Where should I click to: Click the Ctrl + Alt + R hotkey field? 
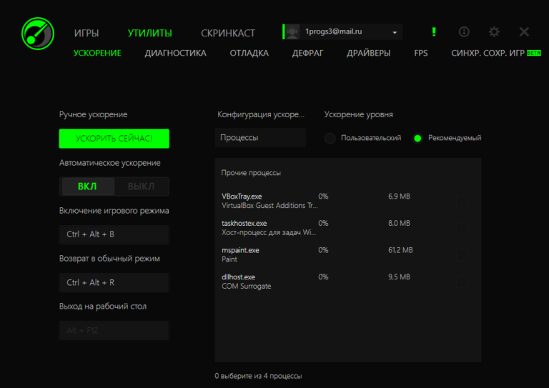click(114, 282)
